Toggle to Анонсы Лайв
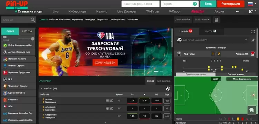 click(164, 81)
